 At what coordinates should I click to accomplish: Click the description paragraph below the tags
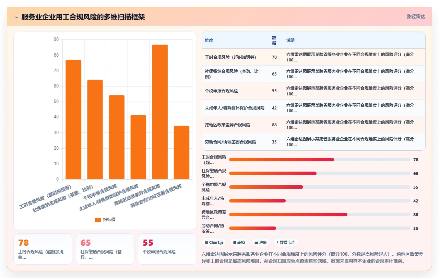point(312,257)
